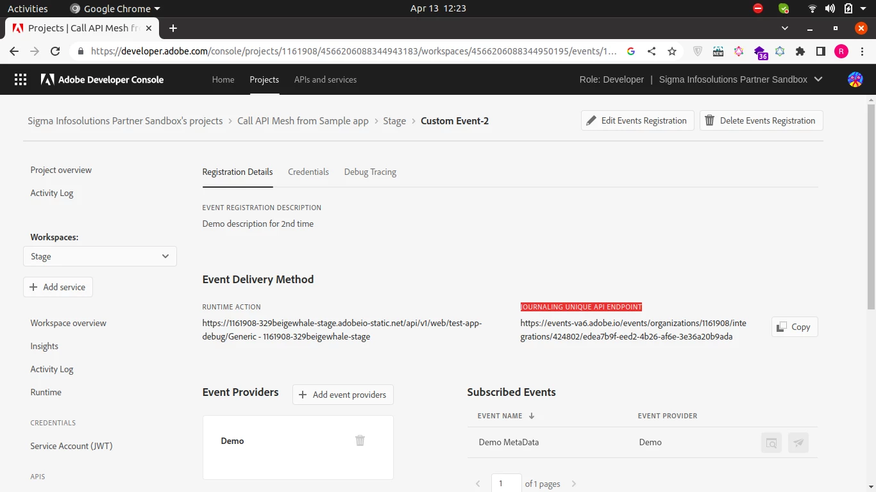Open the Adobe app switcher grid icon
Image resolution: width=876 pixels, height=492 pixels.
pyautogui.click(x=21, y=79)
